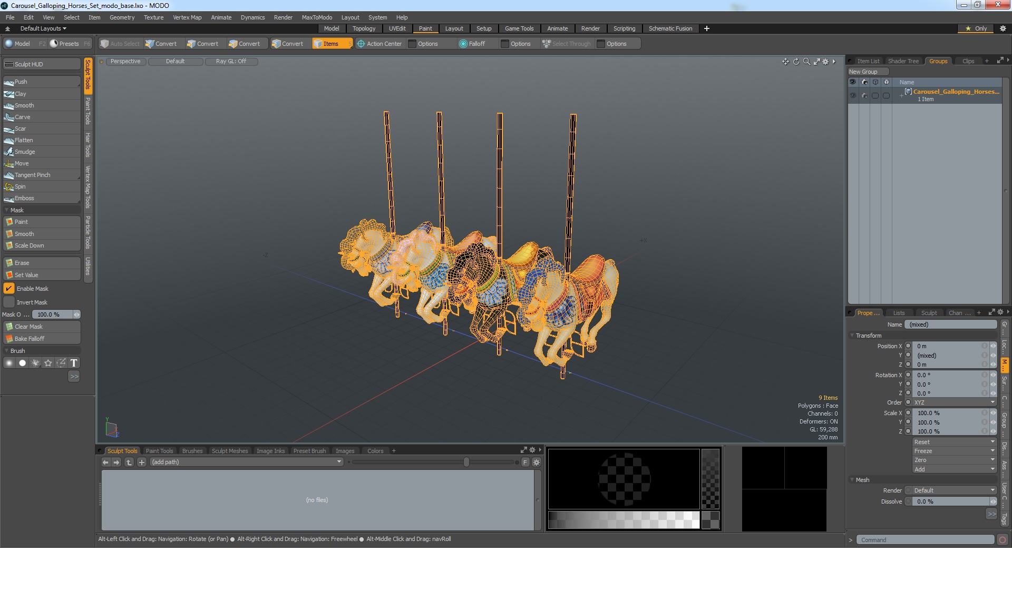Switch to the Shader Tree tab
Viewport: 1012px width, 610px height.
903,61
